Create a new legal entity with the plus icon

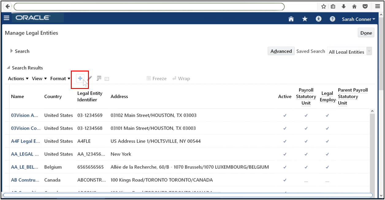80,79
